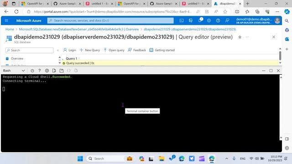Click the browser Read aloud icon
This screenshot has width=292, height=164.
pyautogui.click(x=216, y=12)
